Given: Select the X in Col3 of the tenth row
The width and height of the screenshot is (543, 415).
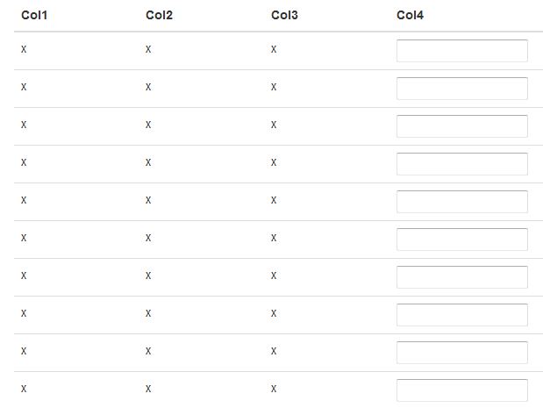Looking at the screenshot, I should [274, 390].
